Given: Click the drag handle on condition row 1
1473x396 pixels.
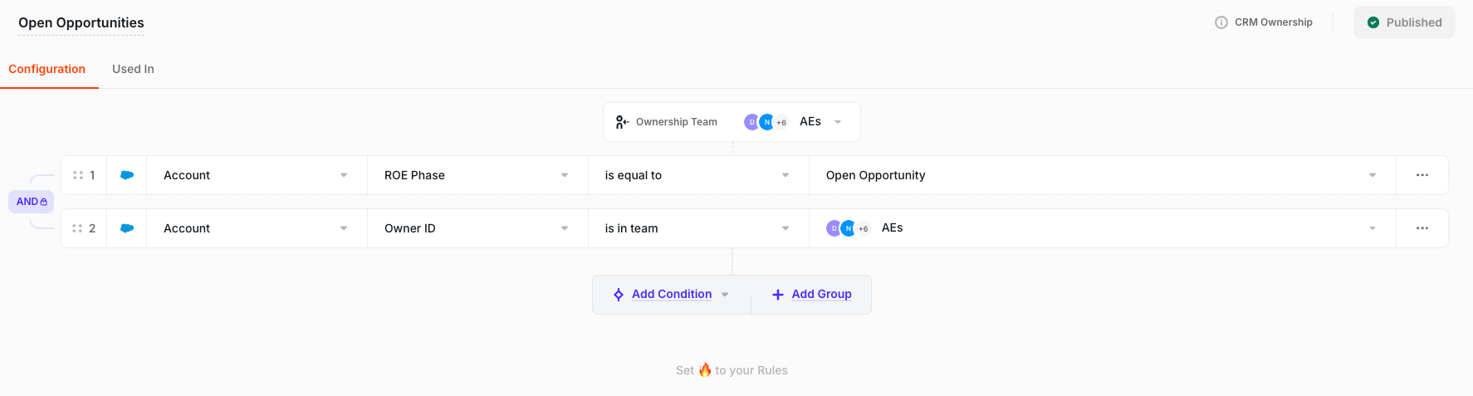Looking at the screenshot, I should point(78,175).
